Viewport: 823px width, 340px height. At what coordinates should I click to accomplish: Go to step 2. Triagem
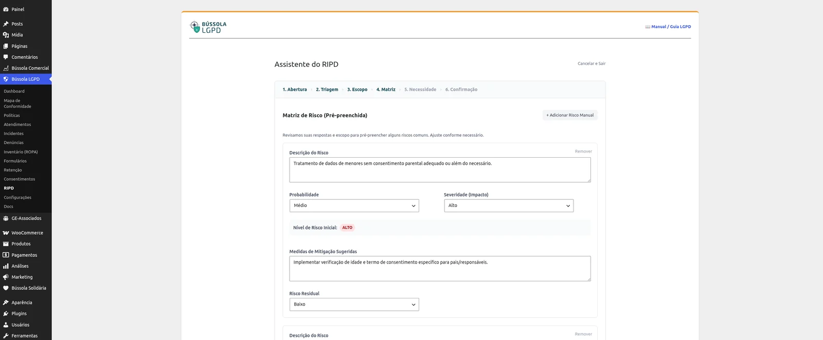click(327, 89)
